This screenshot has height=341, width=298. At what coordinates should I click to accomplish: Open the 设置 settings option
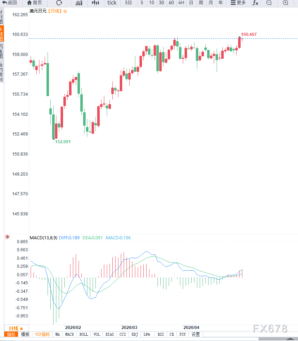click(x=195, y=334)
